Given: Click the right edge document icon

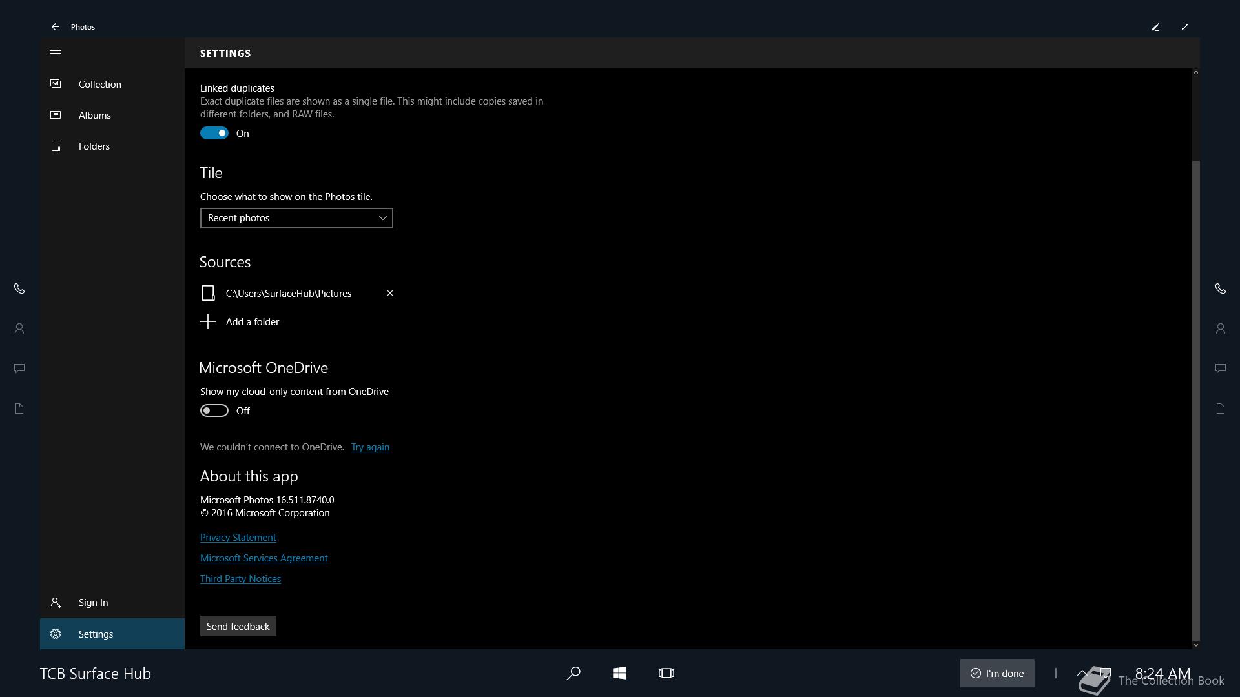Looking at the screenshot, I should point(1221,409).
